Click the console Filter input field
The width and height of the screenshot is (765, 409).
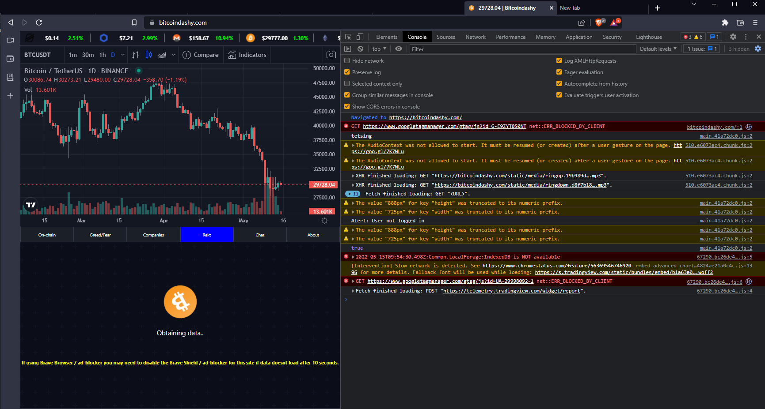pos(522,49)
